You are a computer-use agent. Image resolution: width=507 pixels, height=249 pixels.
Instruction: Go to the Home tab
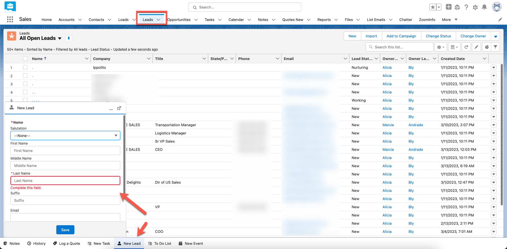pyautogui.click(x=47, y=20)
